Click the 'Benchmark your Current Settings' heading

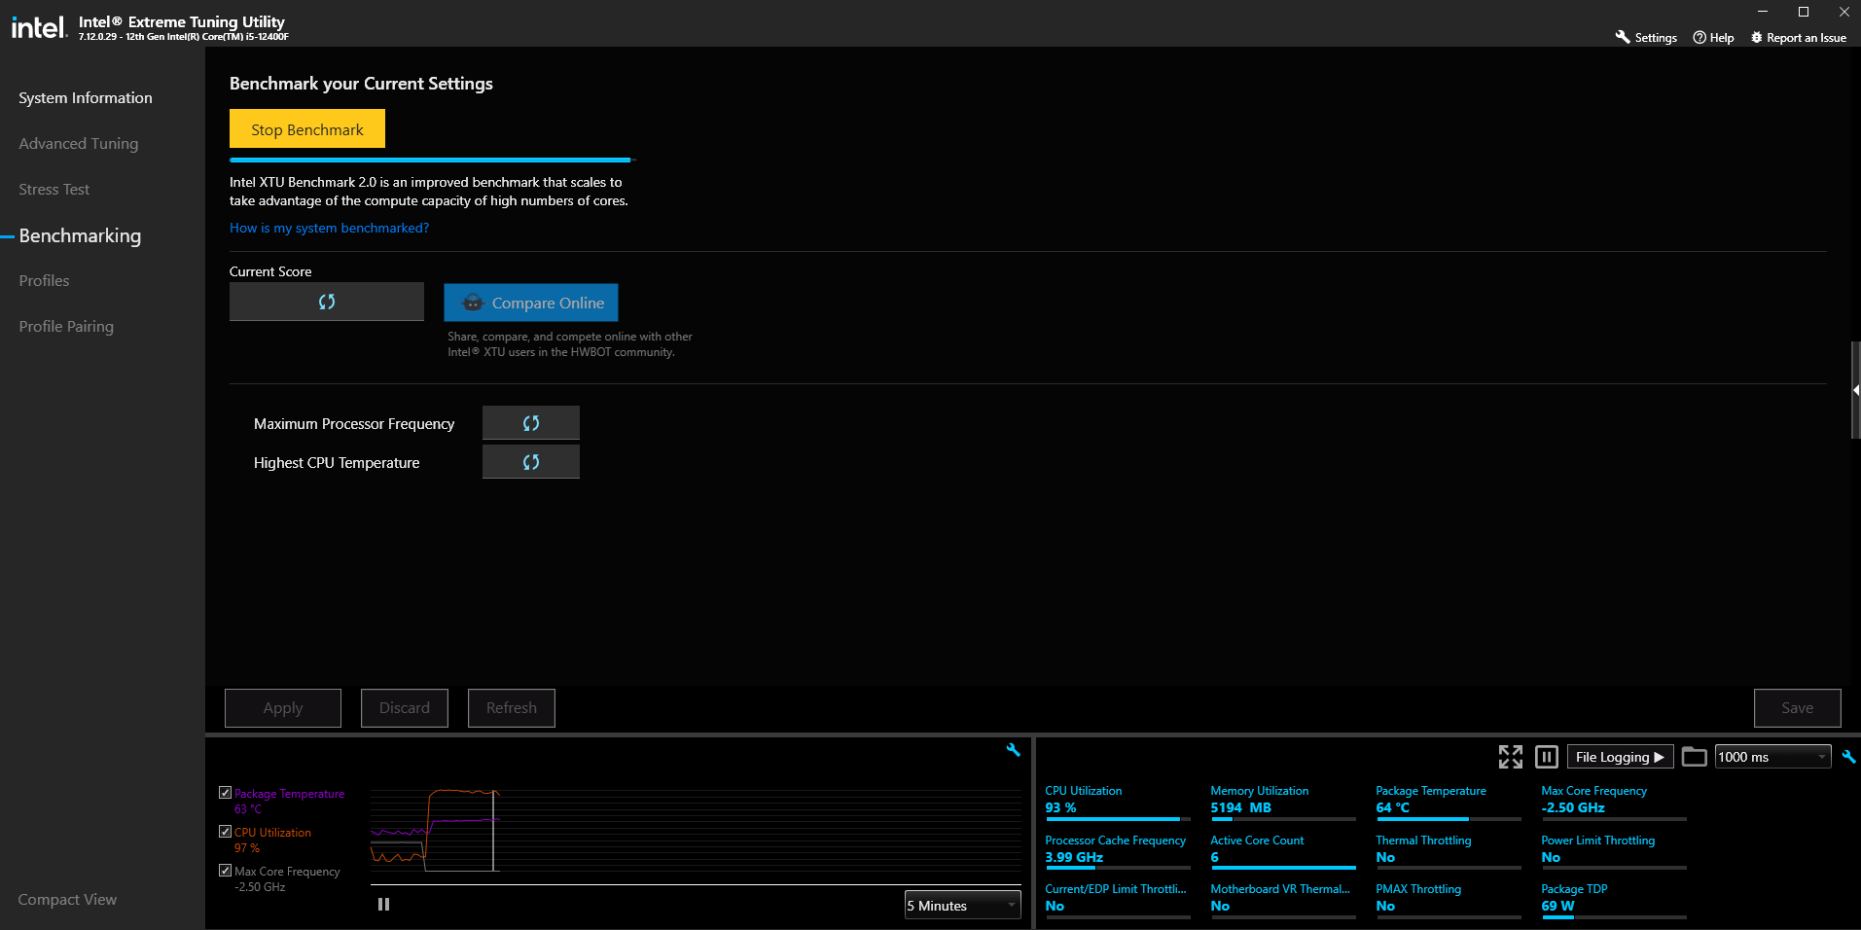point(361,84)
